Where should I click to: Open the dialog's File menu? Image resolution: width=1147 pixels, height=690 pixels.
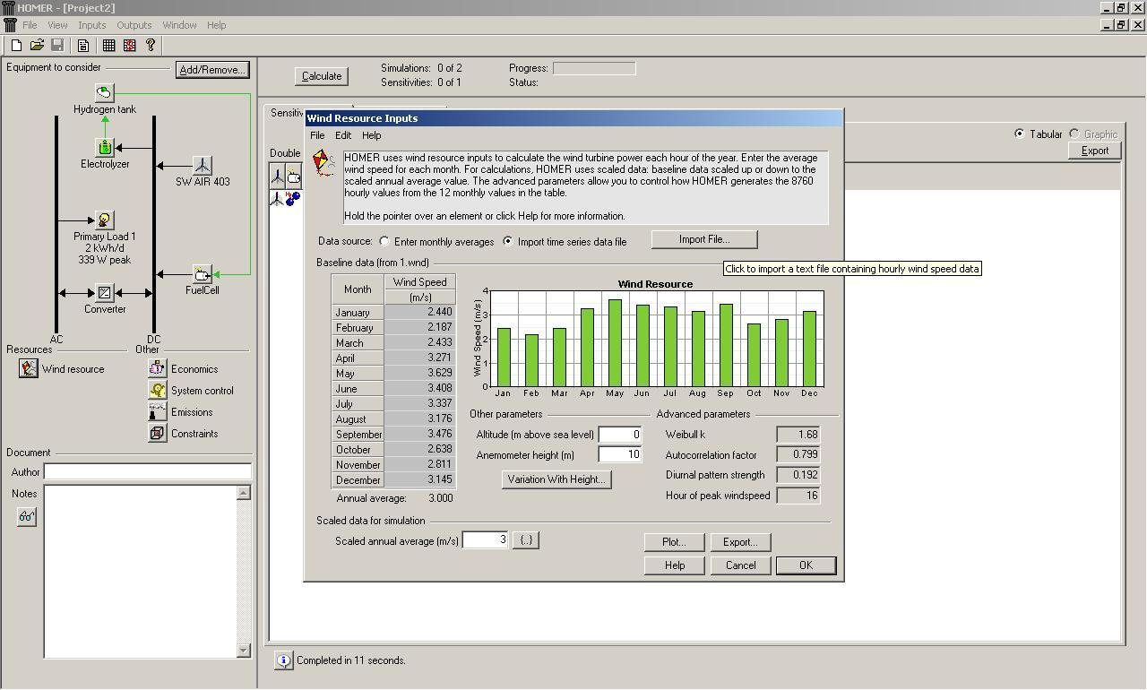[317, 135]
